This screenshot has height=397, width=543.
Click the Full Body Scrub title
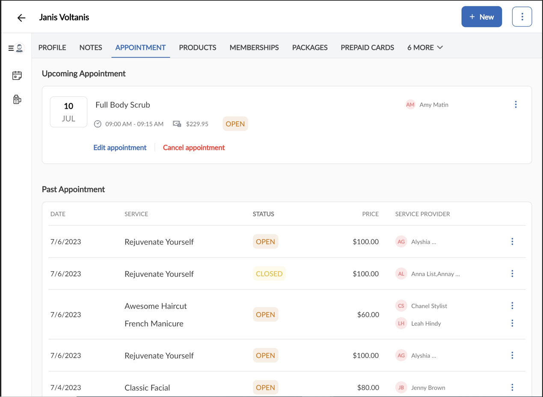click(122, 105)
